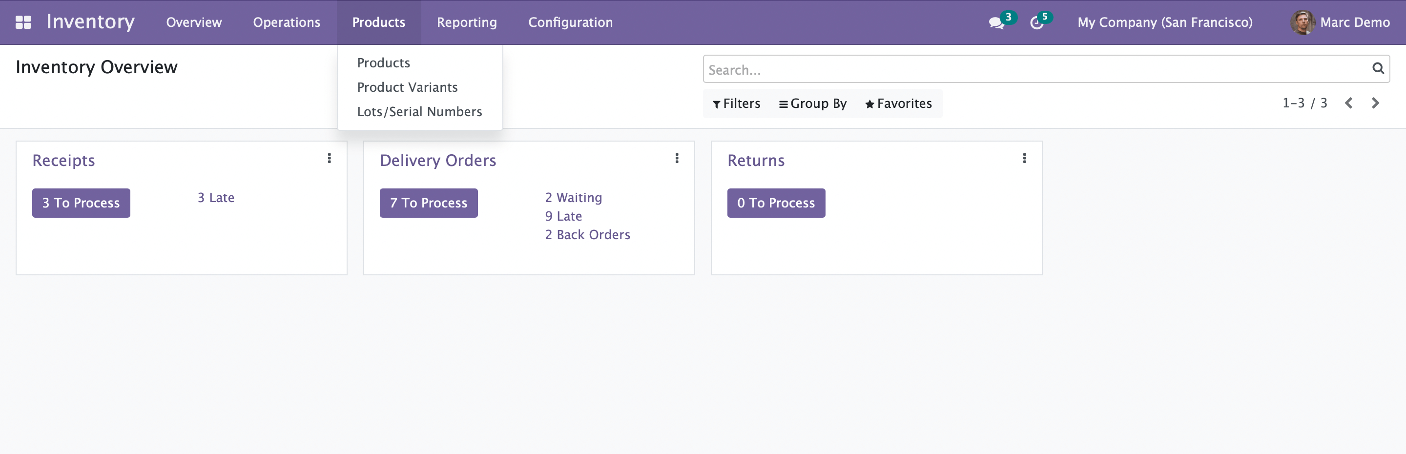
Task: Open the Reporting menu
Action: tap(466, 22)
